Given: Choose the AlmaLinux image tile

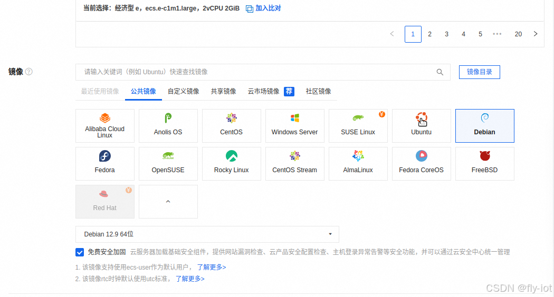Looking at the screenshot, I should pos(358,164).
